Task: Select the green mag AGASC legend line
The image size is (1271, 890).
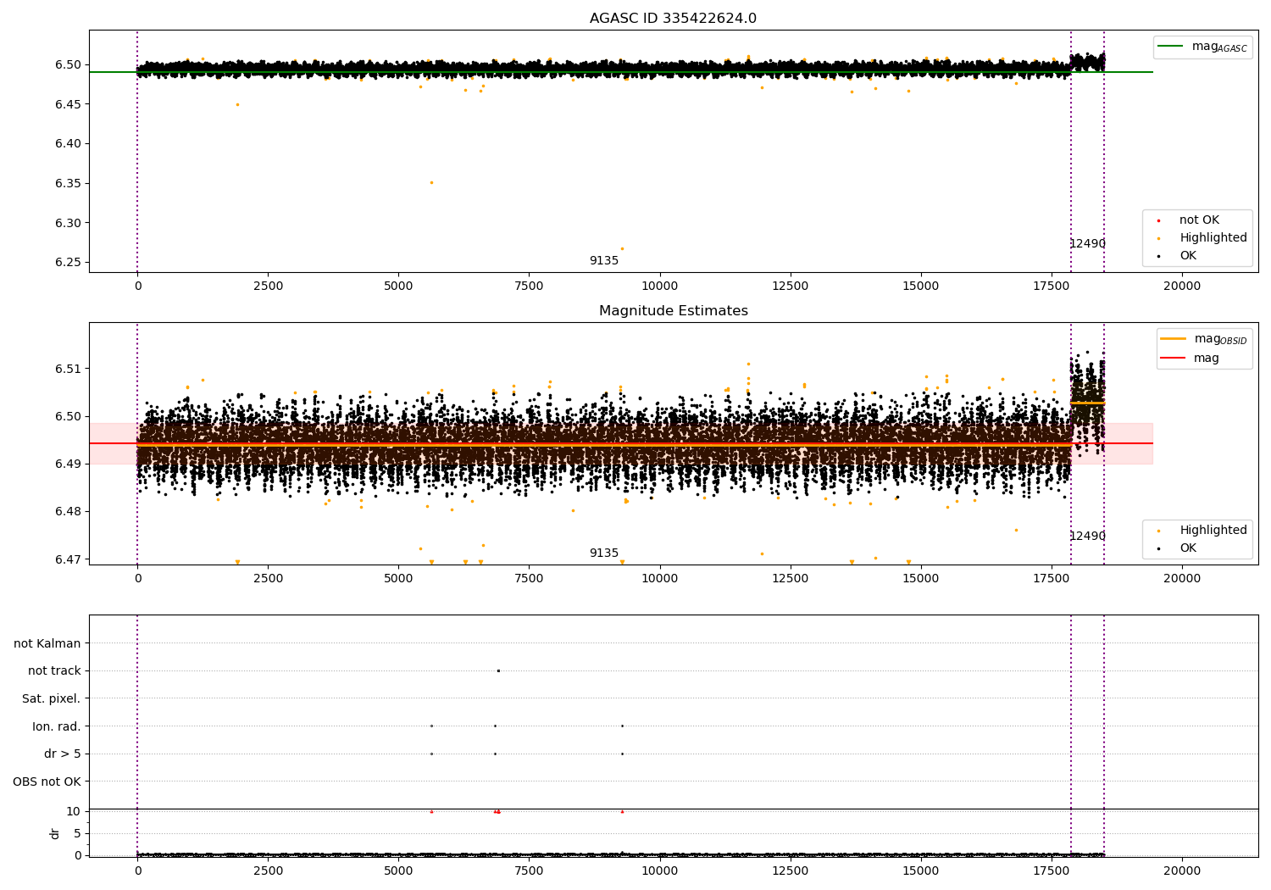Action: 1170,47
